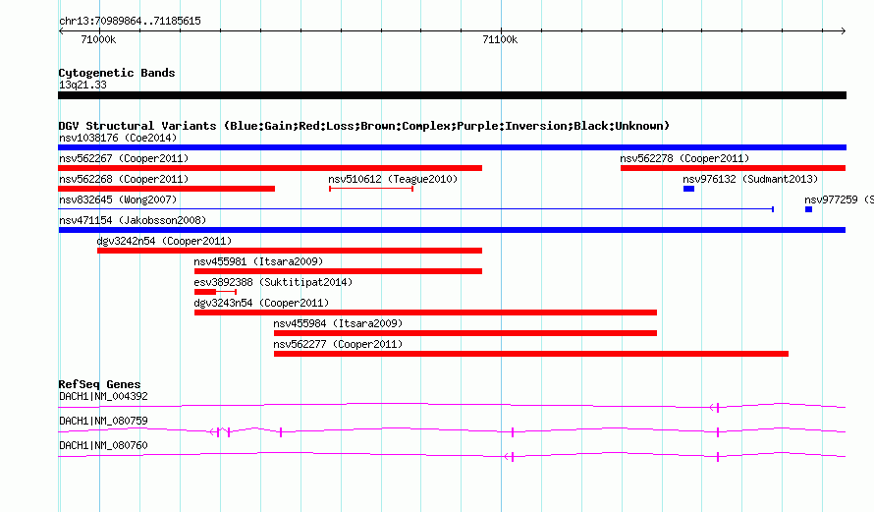This screenshot has width=874, height=512.
Task: Click the left arrow of the coordinate ruler
Action: (x=61, y=31)
